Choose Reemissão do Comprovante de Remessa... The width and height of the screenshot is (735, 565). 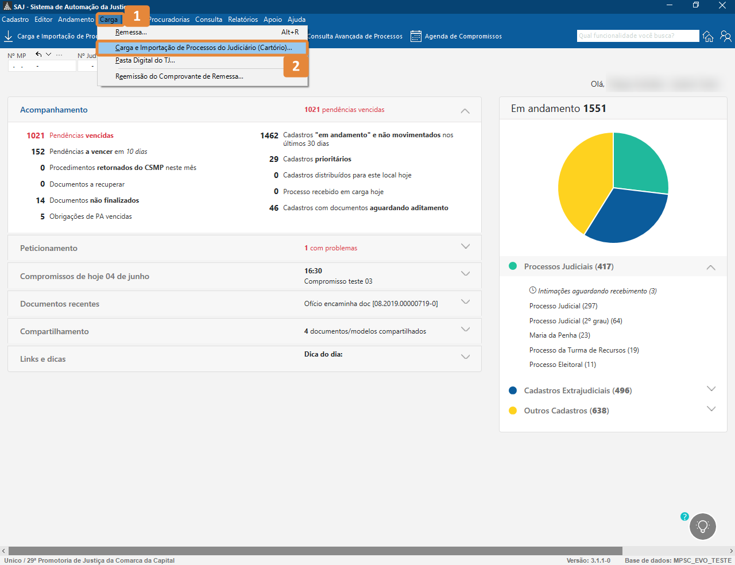tap(203, 76)
